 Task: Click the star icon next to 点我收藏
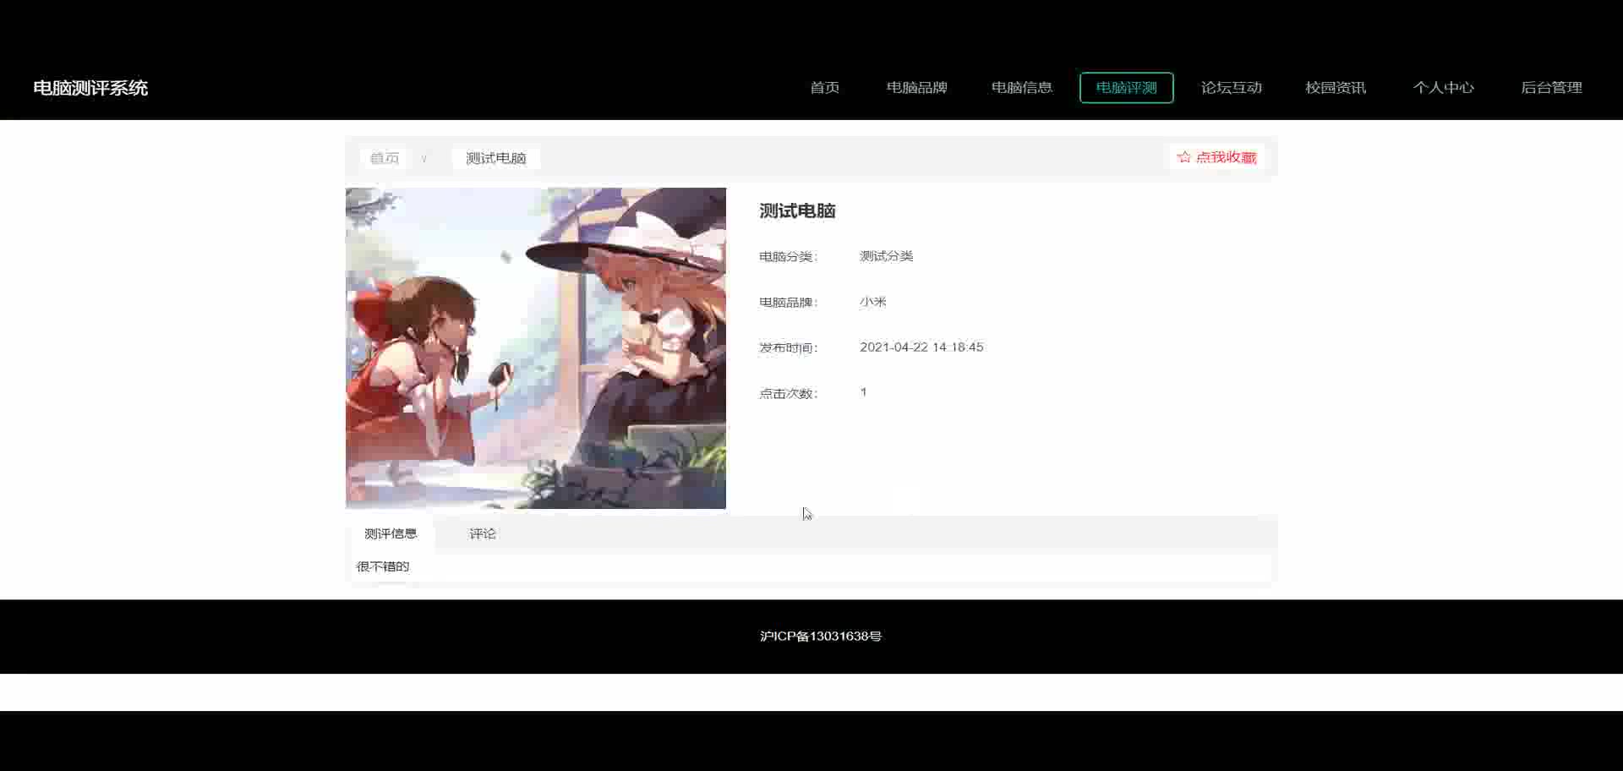[x=1183, y=157]
